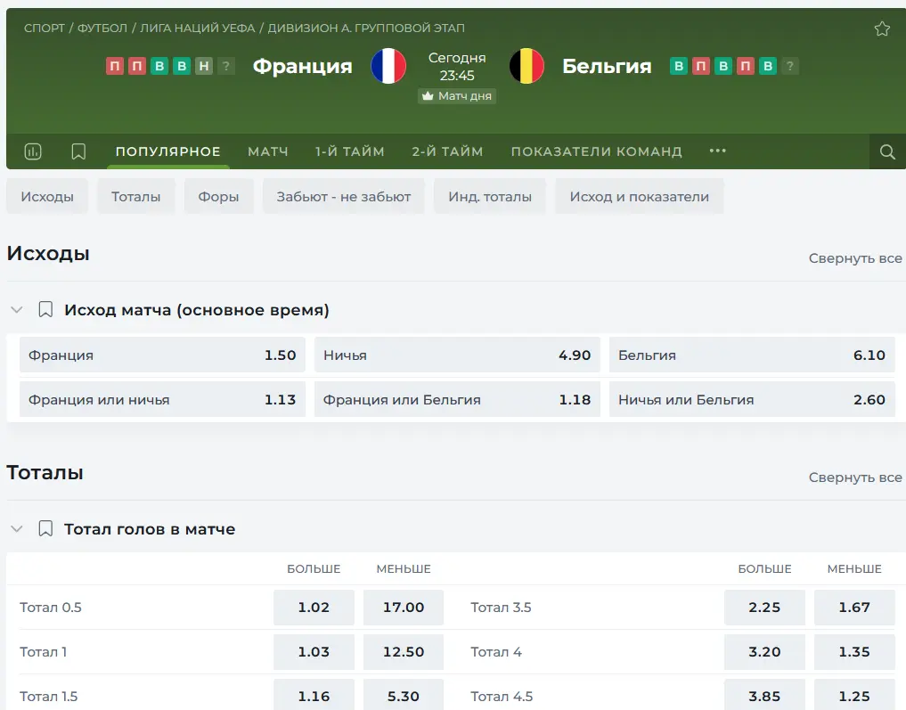Select 'Исход и показатели' filter chip
This screenshot has width=906, height=710.
[639, 196]
